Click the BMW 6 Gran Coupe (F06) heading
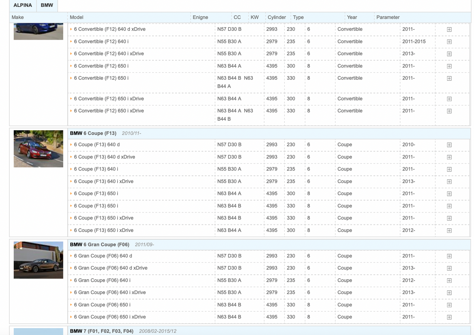Viewport: 474px width, 335px height. coord(99,244)
